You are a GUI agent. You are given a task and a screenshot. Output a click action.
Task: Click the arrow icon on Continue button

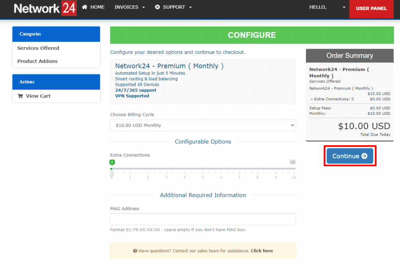(364, 156)
